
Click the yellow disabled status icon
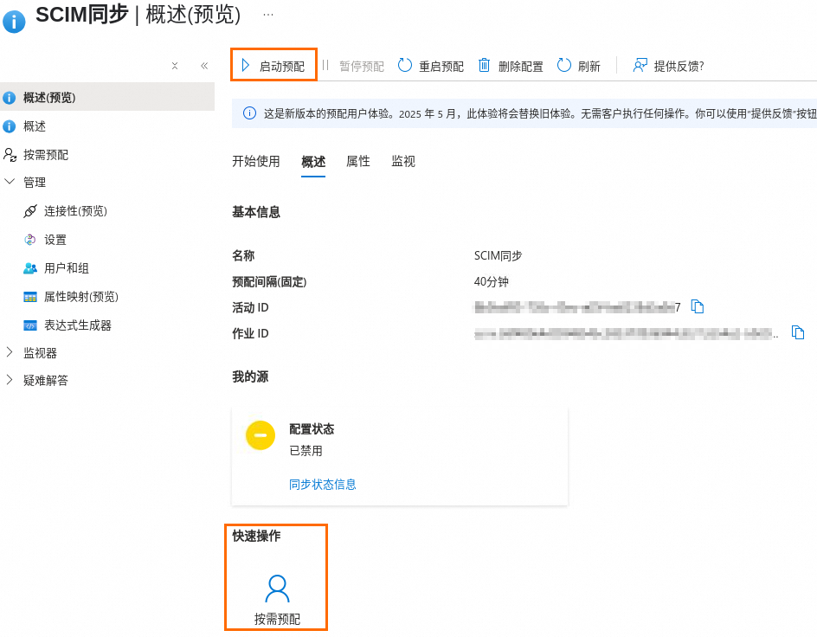(261, 435)
